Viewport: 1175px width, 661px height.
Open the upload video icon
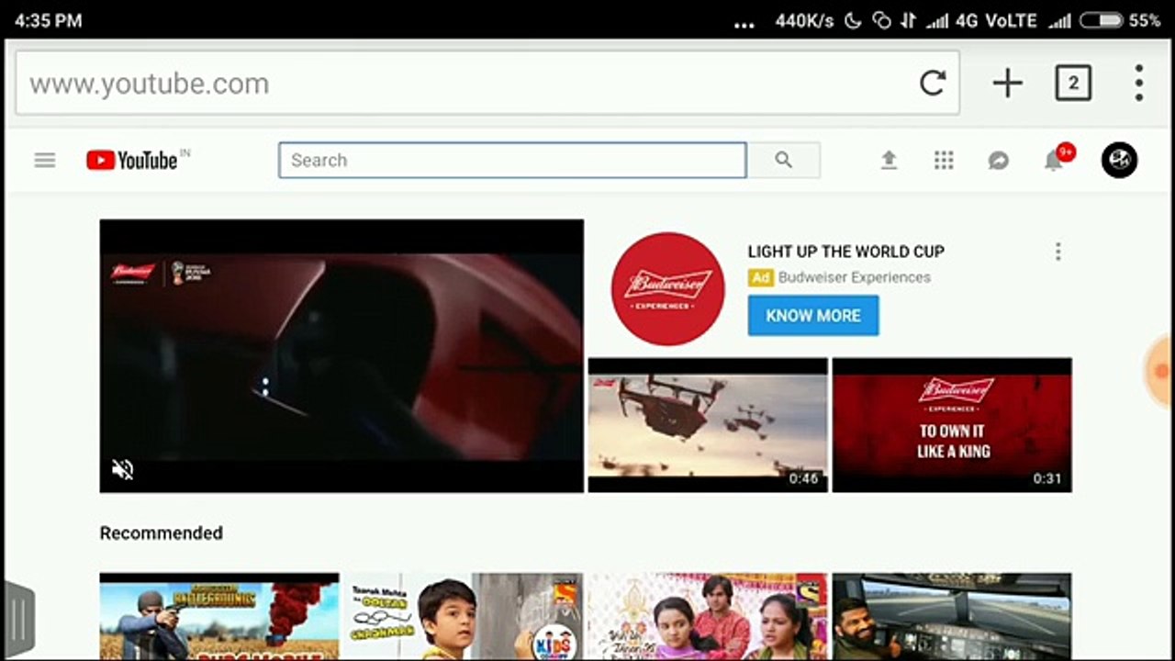pos(889,160)
